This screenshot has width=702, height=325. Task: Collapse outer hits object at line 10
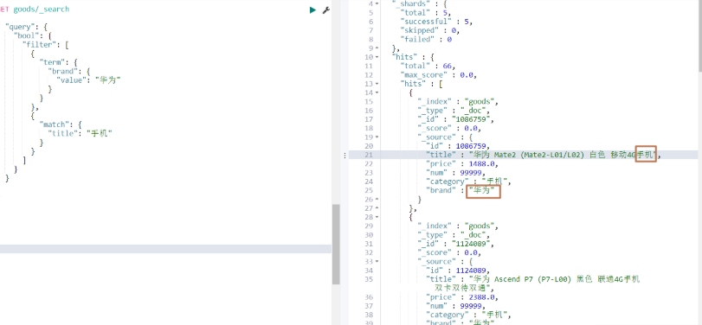377,57
